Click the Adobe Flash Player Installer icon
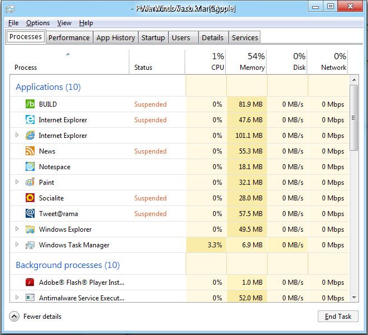Image resolution: width=368 pixels, height=335 pixels. [30, 282]
